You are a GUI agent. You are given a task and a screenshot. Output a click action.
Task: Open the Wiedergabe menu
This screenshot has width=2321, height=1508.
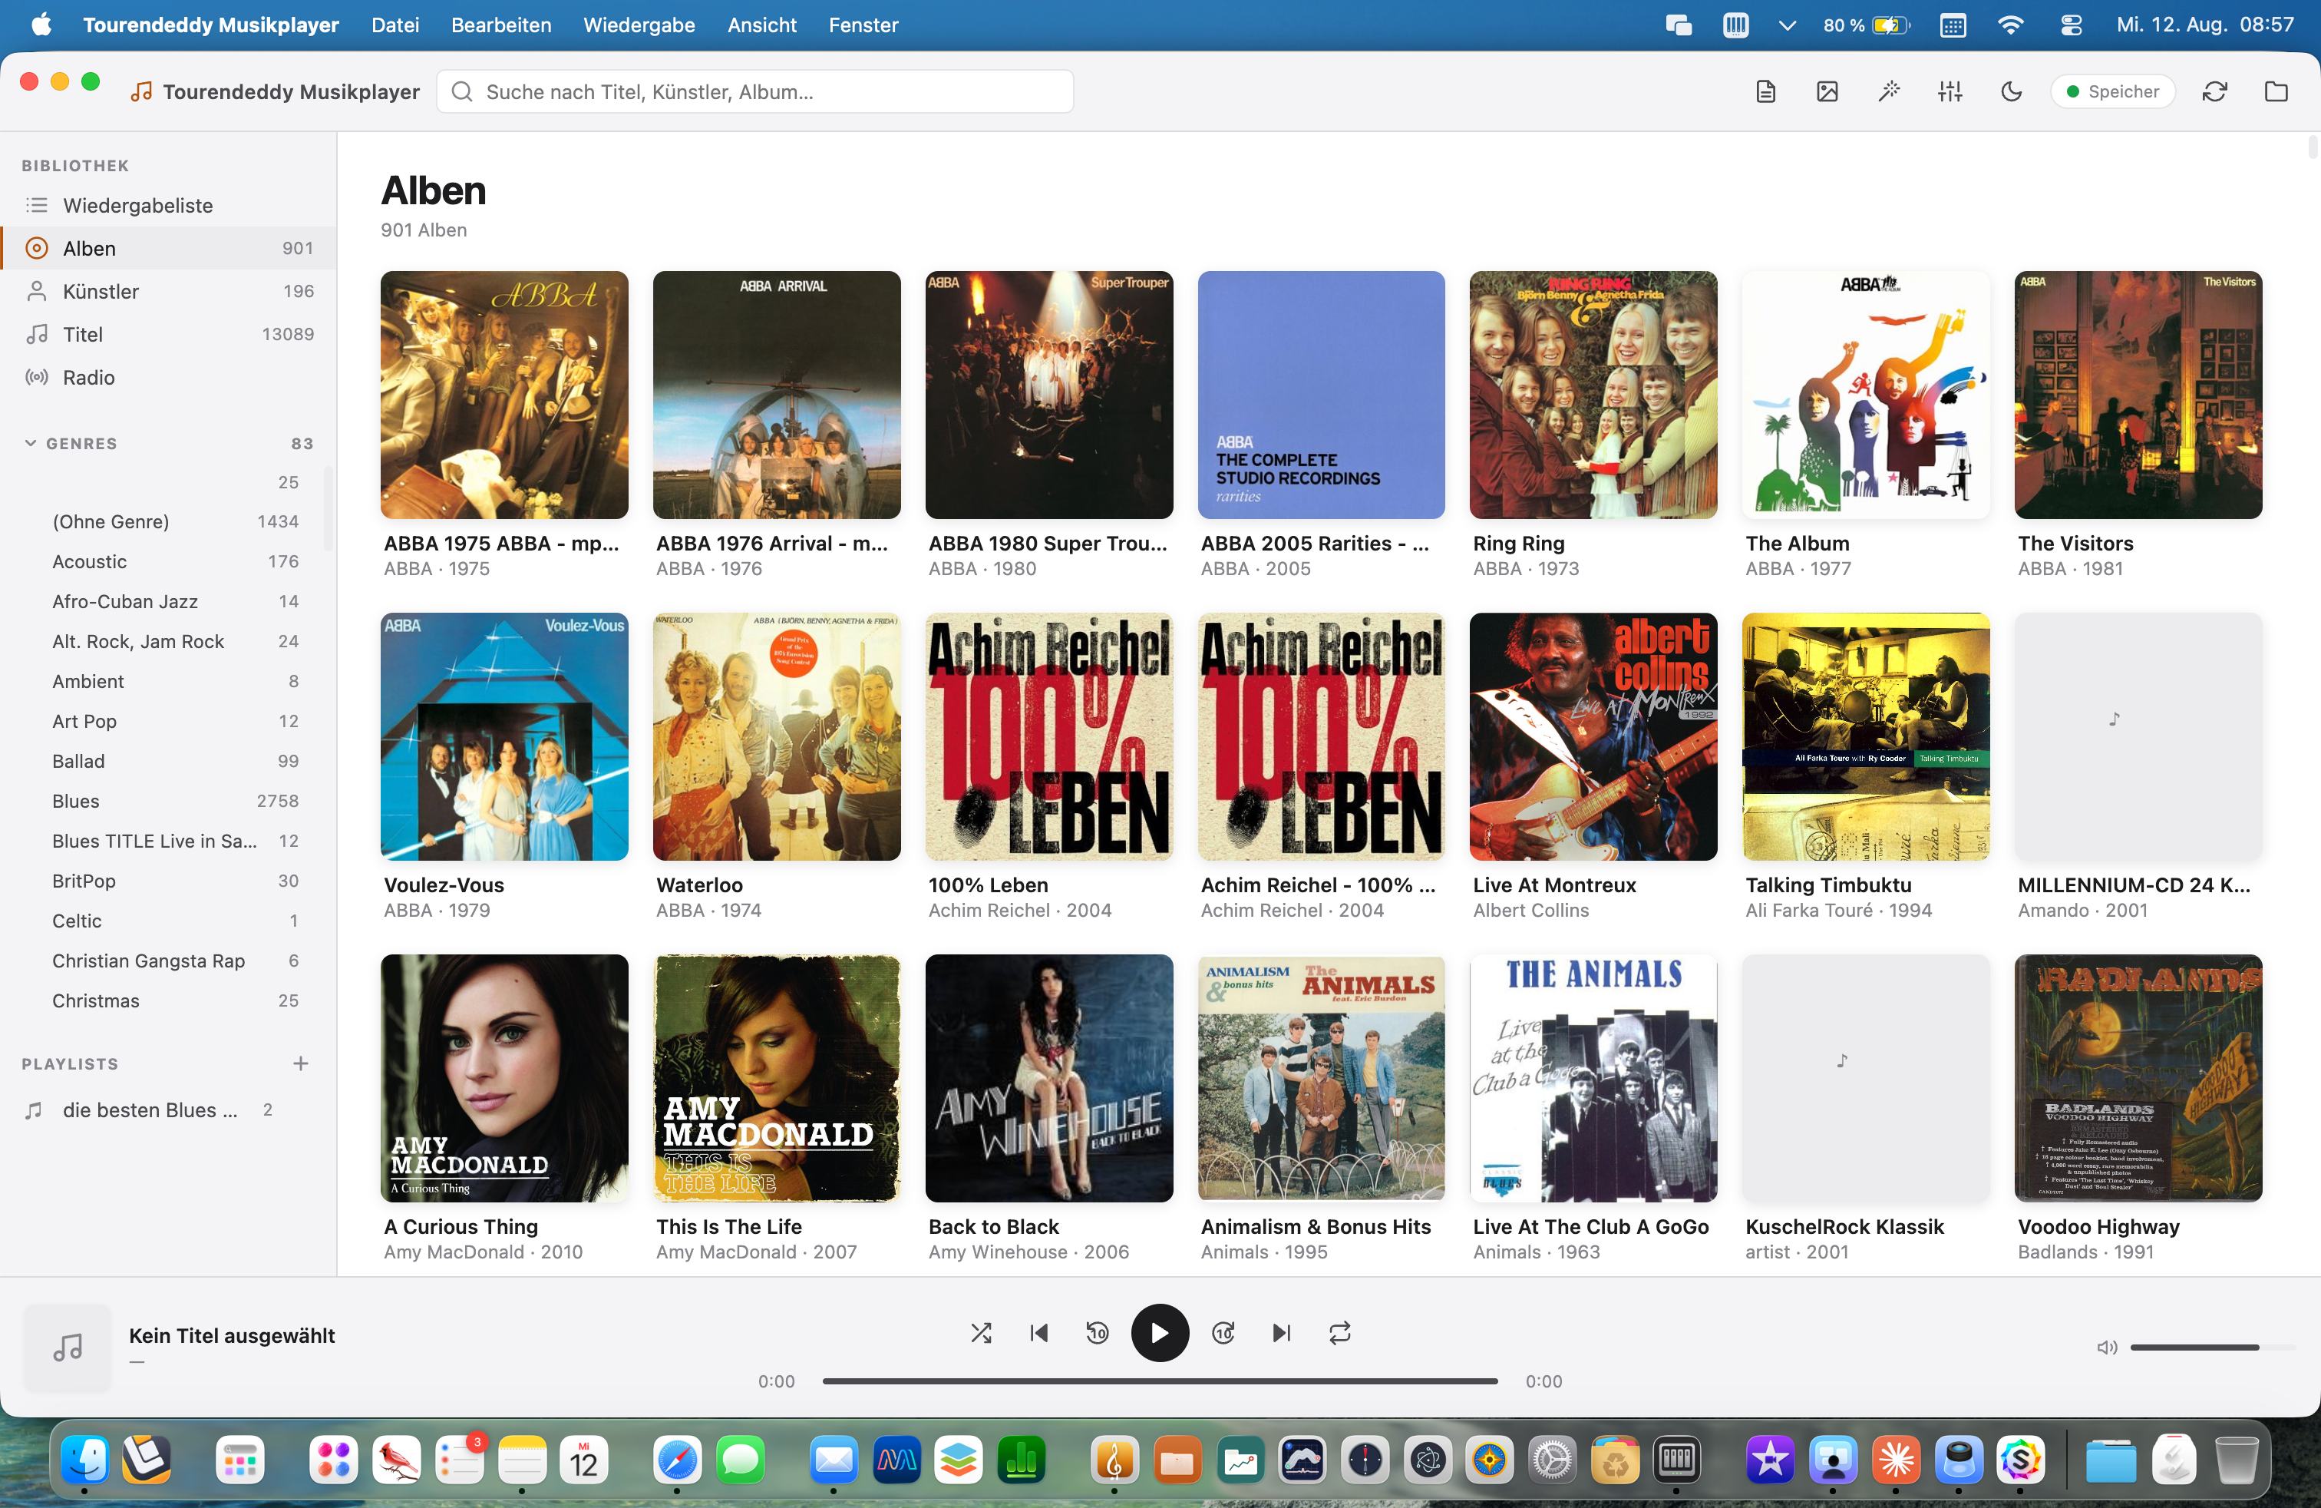coord(639,25)
